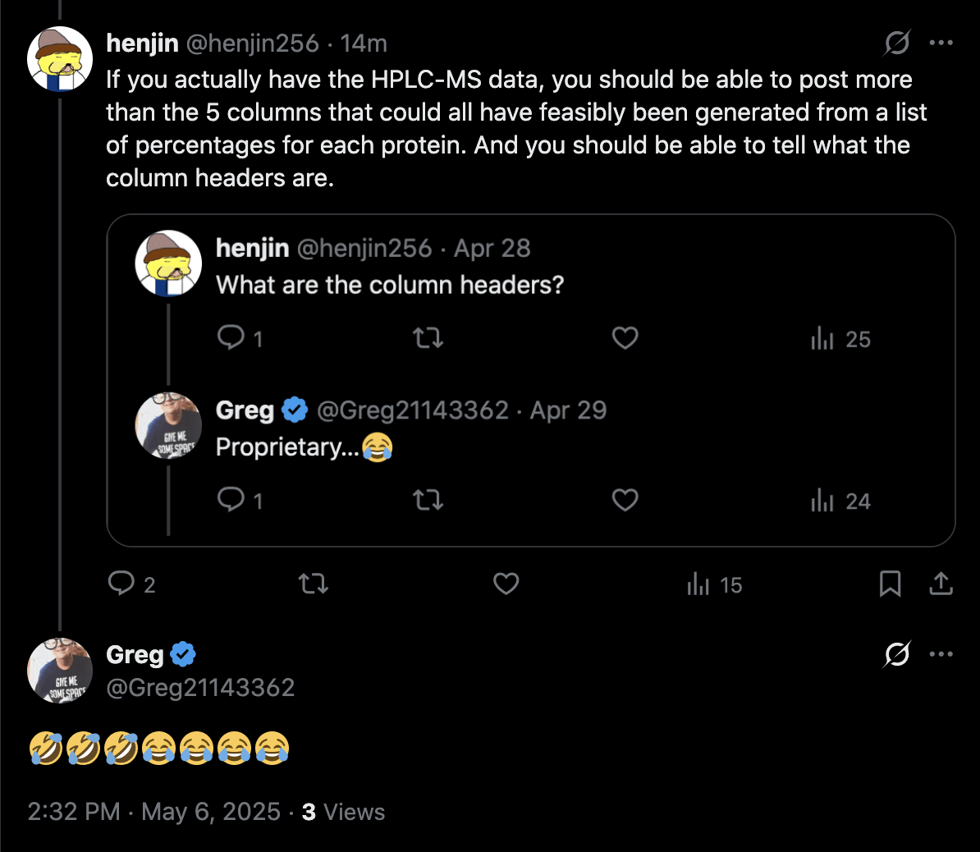Click the @henjin256 handle on top post
Screen dimensions: 980x852
tap(253, 43)
